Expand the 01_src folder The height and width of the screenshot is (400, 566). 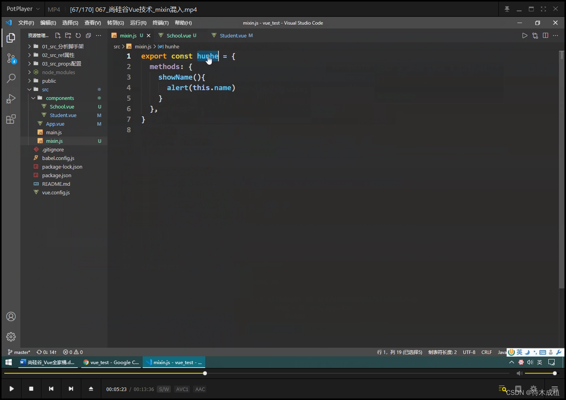[64, 46]
